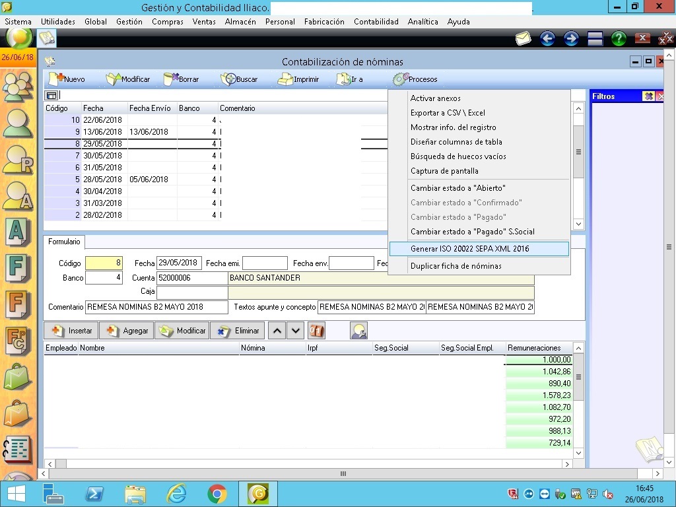Click the small table view icon above grid
This screenshot has height=507, width=676.
point(51,95)
